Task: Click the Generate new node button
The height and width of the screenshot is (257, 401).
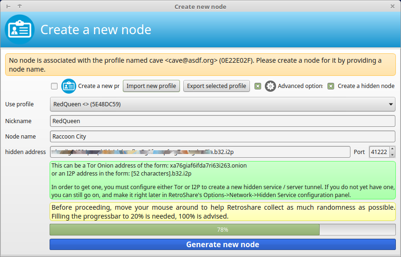Action: click(223, 244)
